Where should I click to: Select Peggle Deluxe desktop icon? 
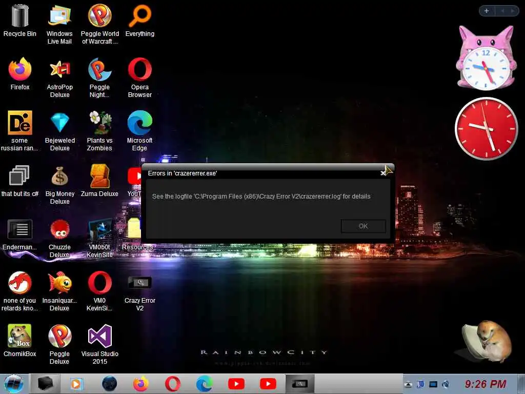tap(59, 344)
